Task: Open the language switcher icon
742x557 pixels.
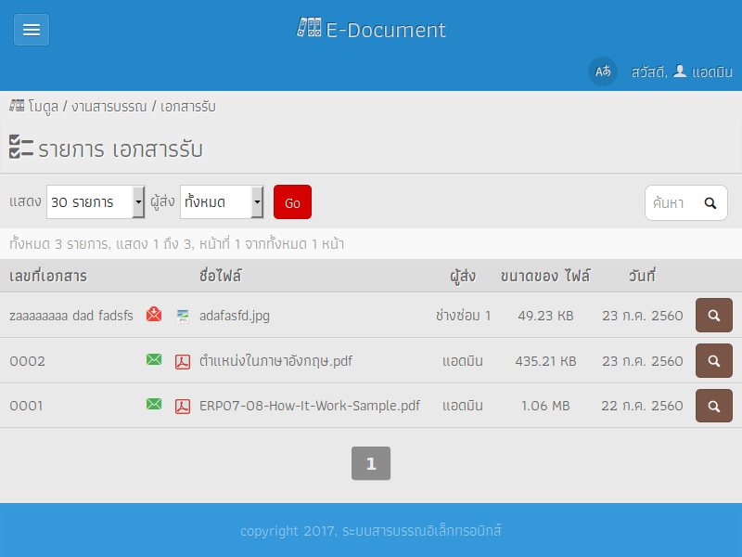Action: click(x=602, y=71)
